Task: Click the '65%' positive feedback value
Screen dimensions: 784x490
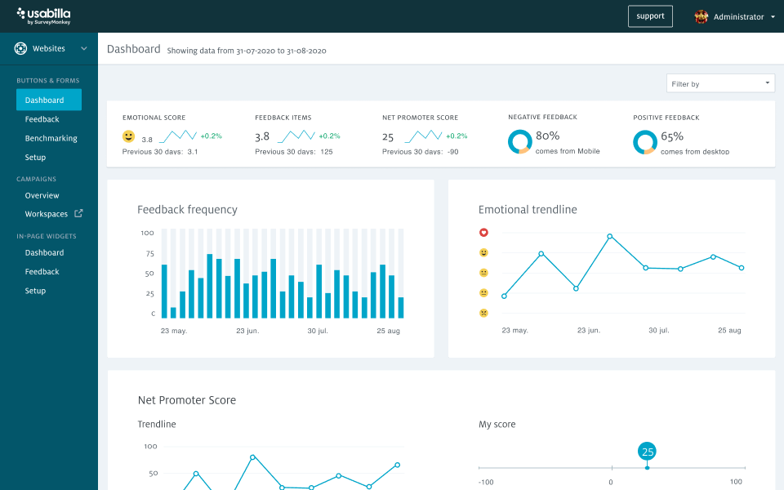Action: click(672, 136)
